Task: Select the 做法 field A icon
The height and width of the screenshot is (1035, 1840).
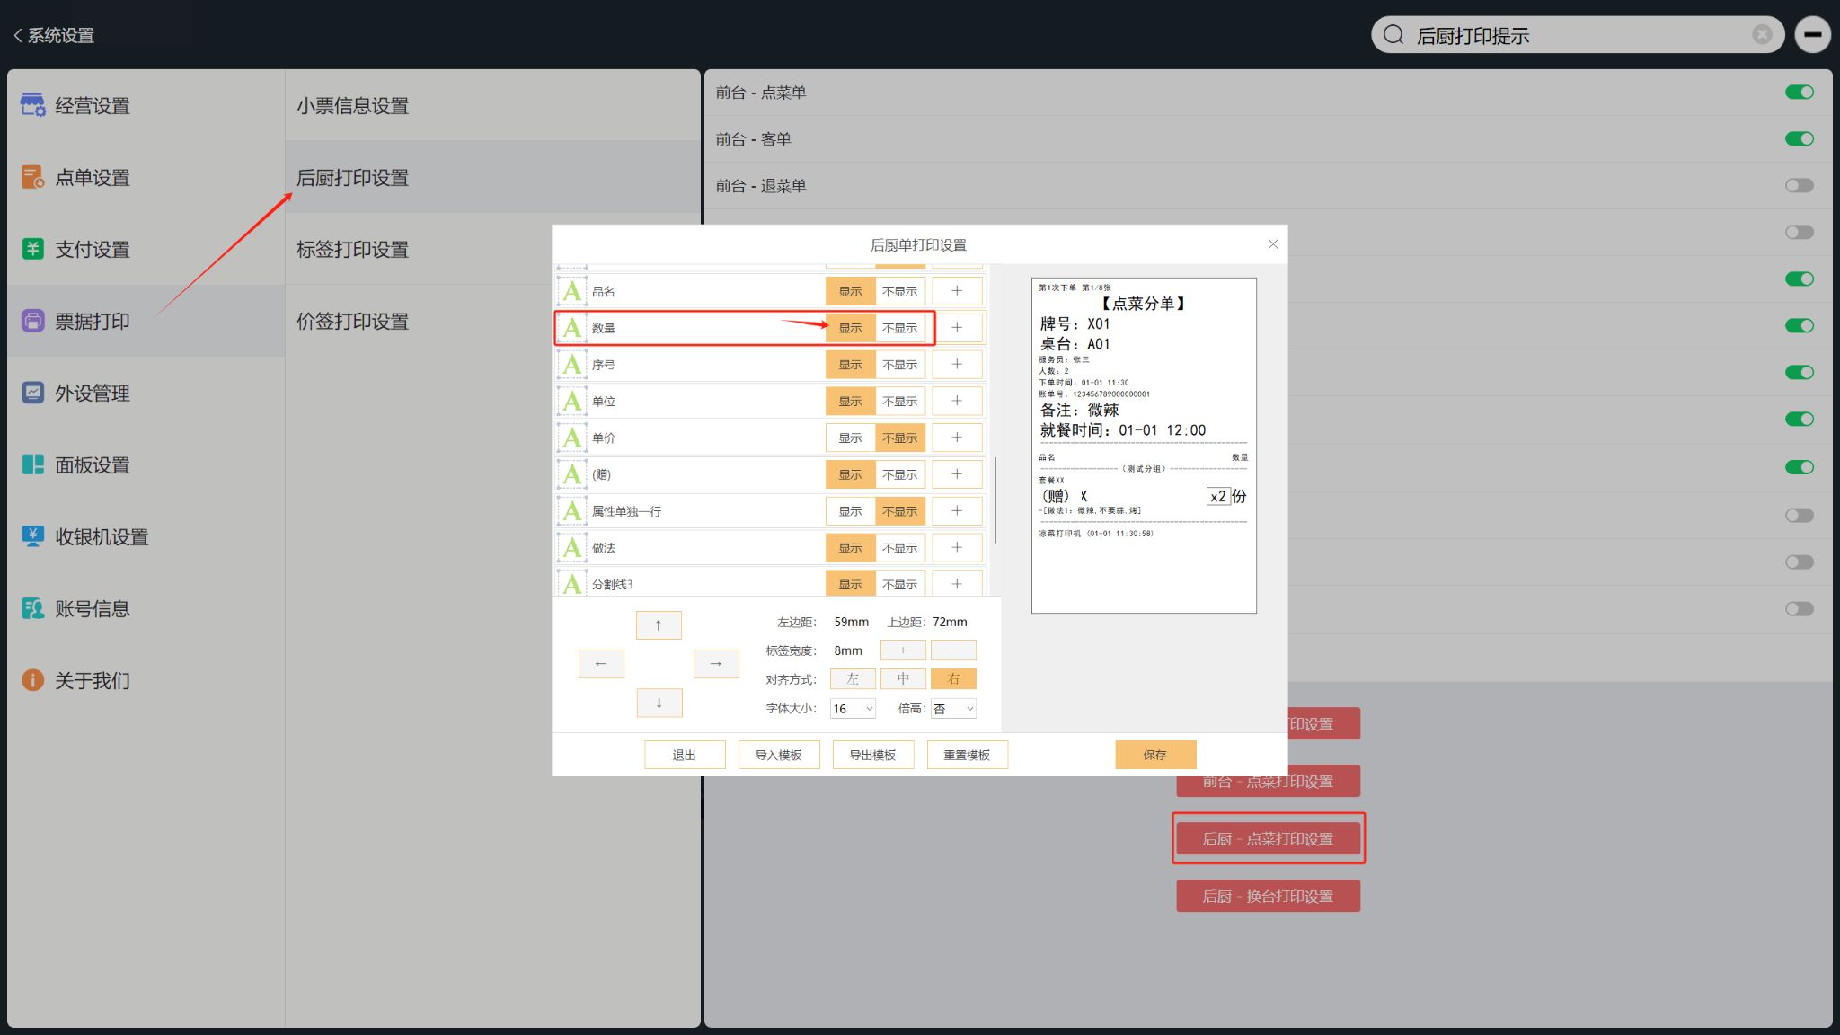Action: point(571,548)
